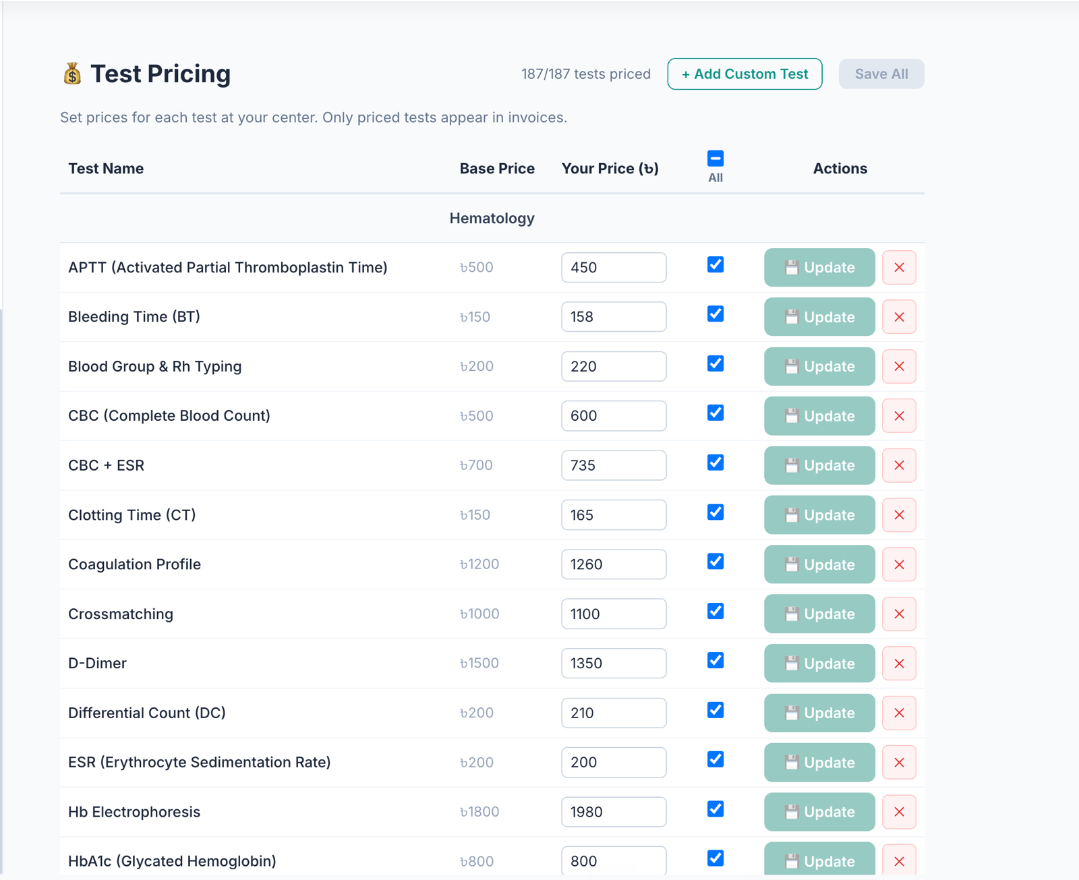Delete the D-Dimer test
This screenshot has width=1079, height=880.
(899, 664)
